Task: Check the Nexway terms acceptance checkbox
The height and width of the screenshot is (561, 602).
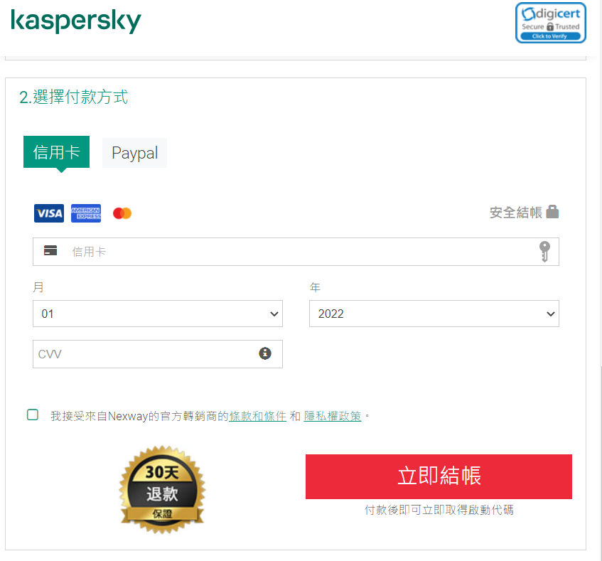Action: point(33,415)
